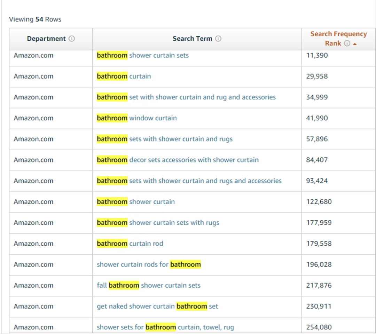Click Amazon.com in the 84,407 rank row
This screenshot has height=334, width=376.
pos(33,160)
